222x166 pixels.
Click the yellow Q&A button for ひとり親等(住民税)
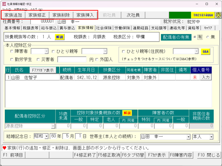click(x=206, y=51)
